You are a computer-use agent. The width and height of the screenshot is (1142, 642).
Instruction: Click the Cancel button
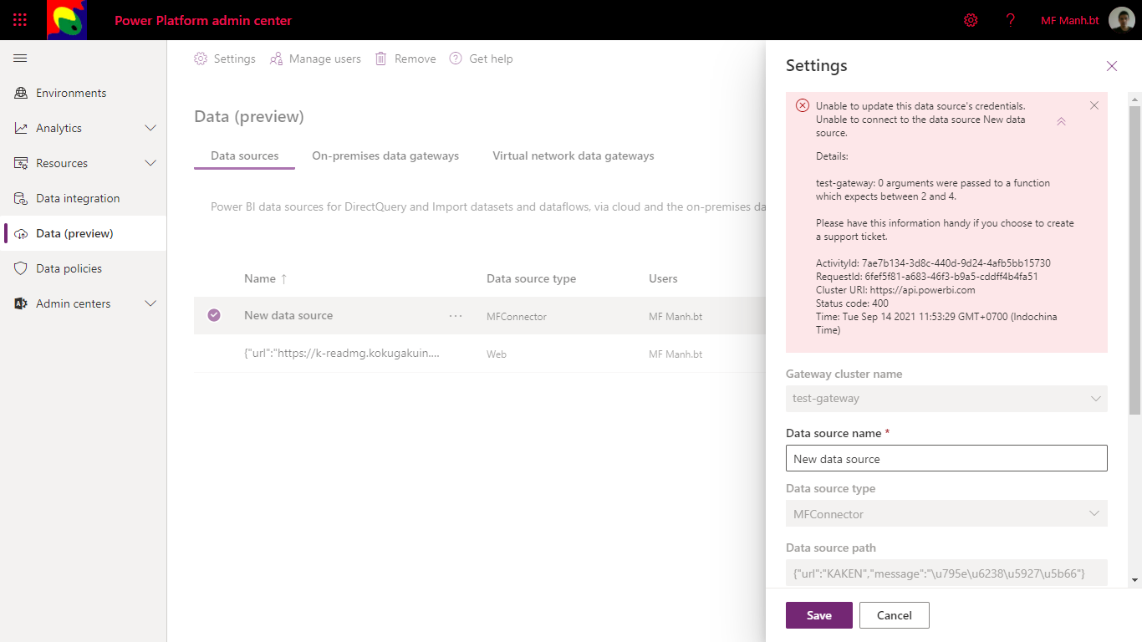[x=895, y=615]
